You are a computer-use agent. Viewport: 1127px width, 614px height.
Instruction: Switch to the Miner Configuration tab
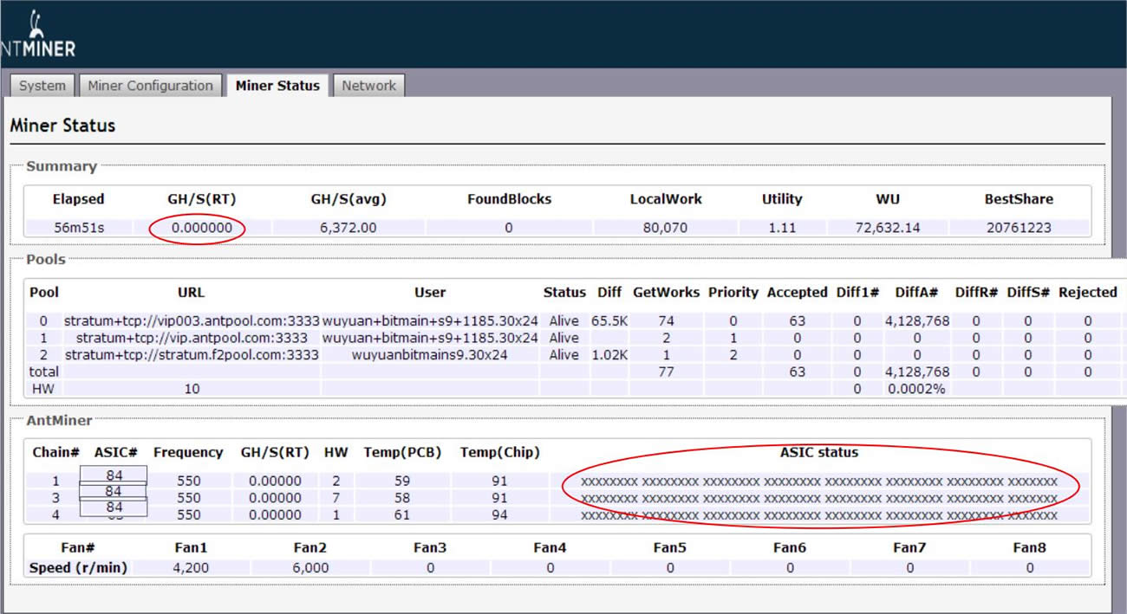pyautogui.click(x=150, y=86)
